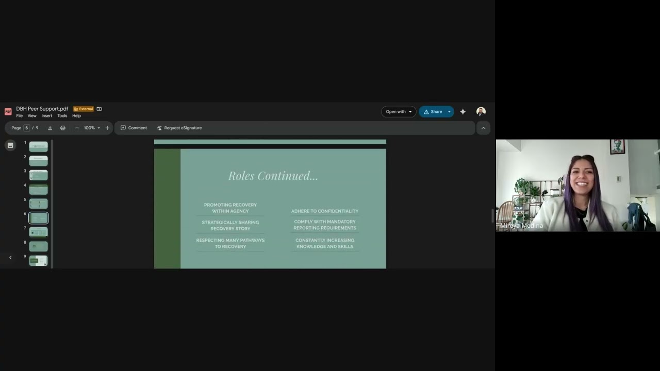The width and height of the screenshot is (660, 371).
Task: Open the File menu
Action: click(x=19, y=116)
